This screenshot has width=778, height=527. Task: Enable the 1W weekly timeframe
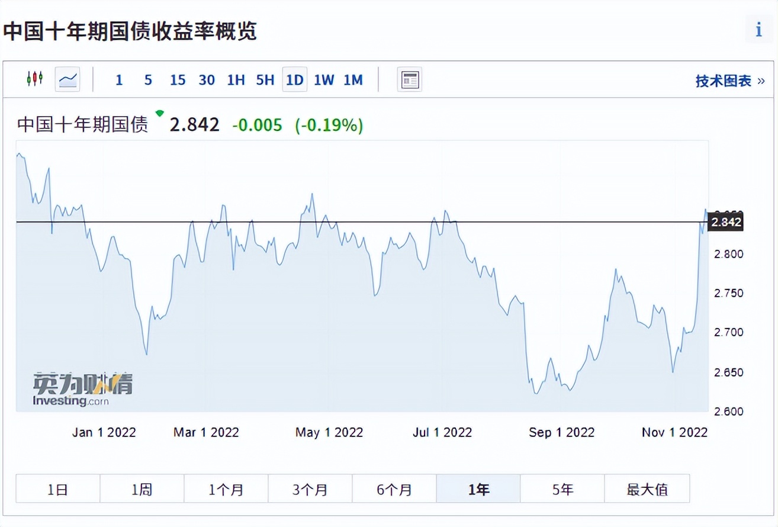[x=323, y=79]
